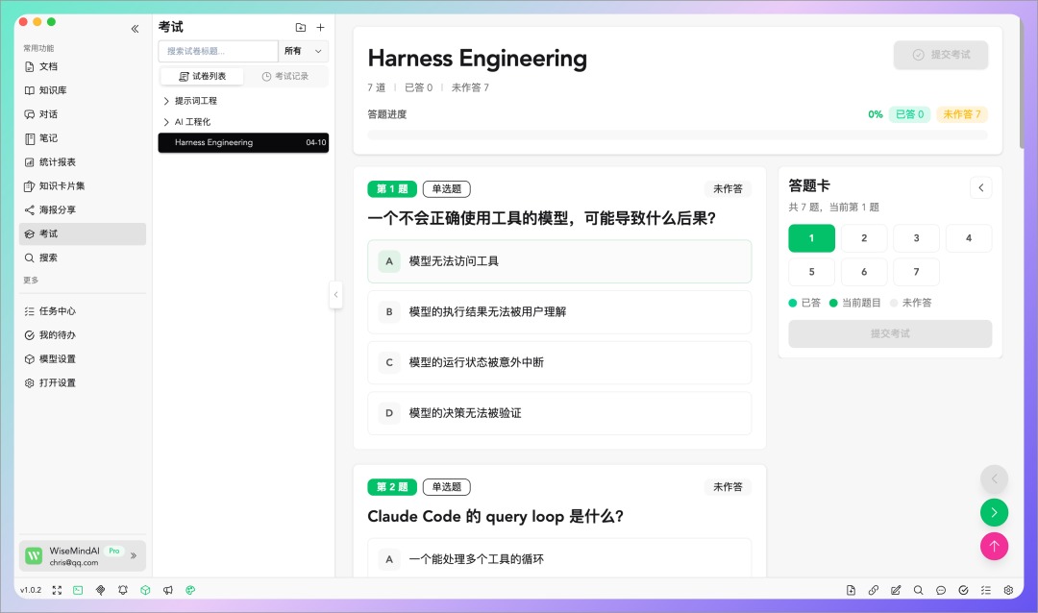
Task: Jump to question 5 in answer card
Action: click(x=811, y=272)
